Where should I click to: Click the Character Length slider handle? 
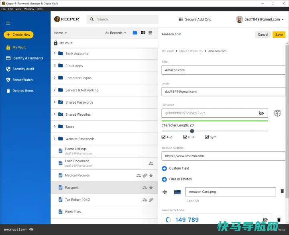(x=192, y=131)
